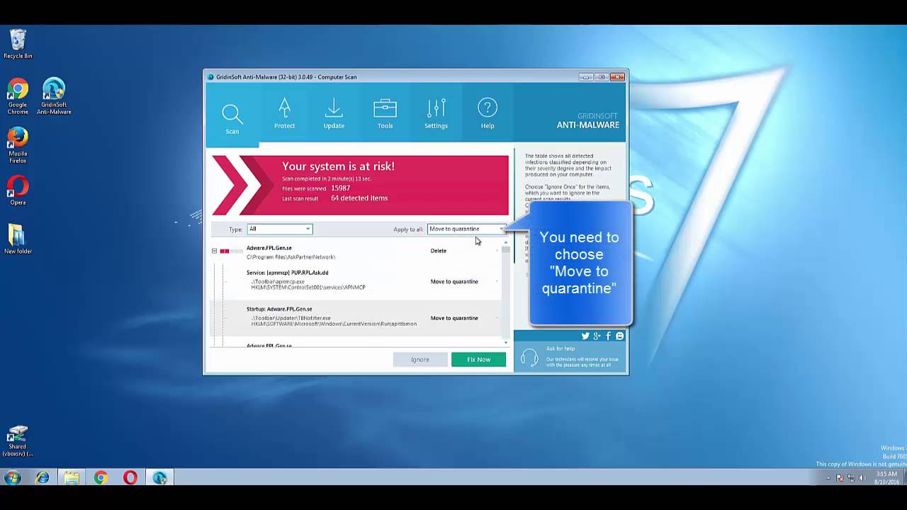Click the '64 detected items' result text

tap(359, 198)
